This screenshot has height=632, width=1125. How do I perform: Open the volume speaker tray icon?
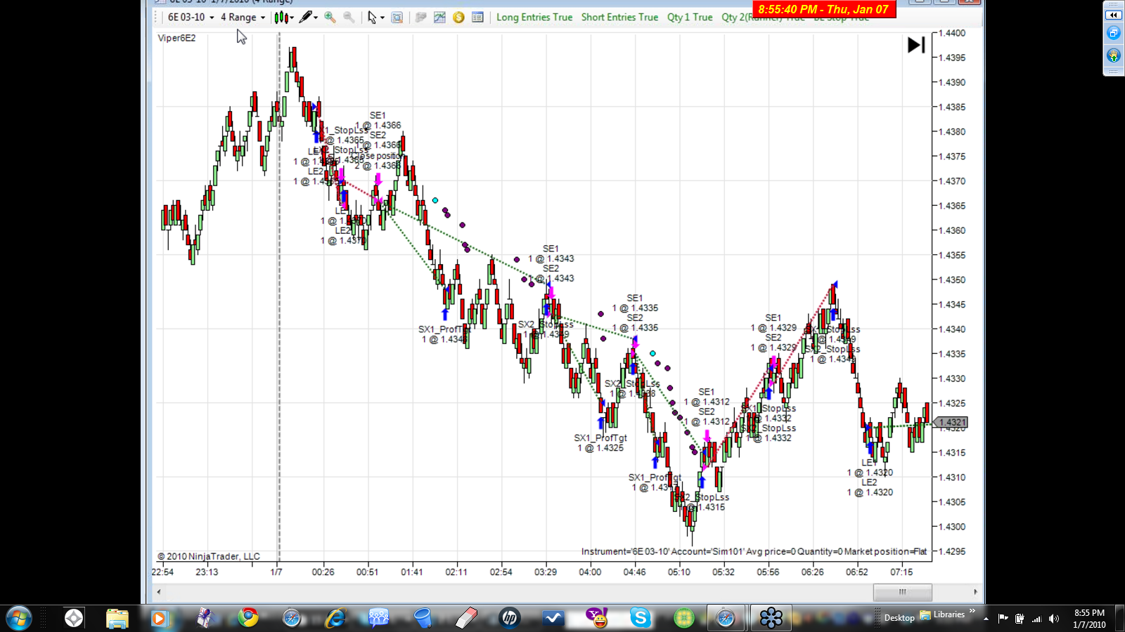[1053, 619]
